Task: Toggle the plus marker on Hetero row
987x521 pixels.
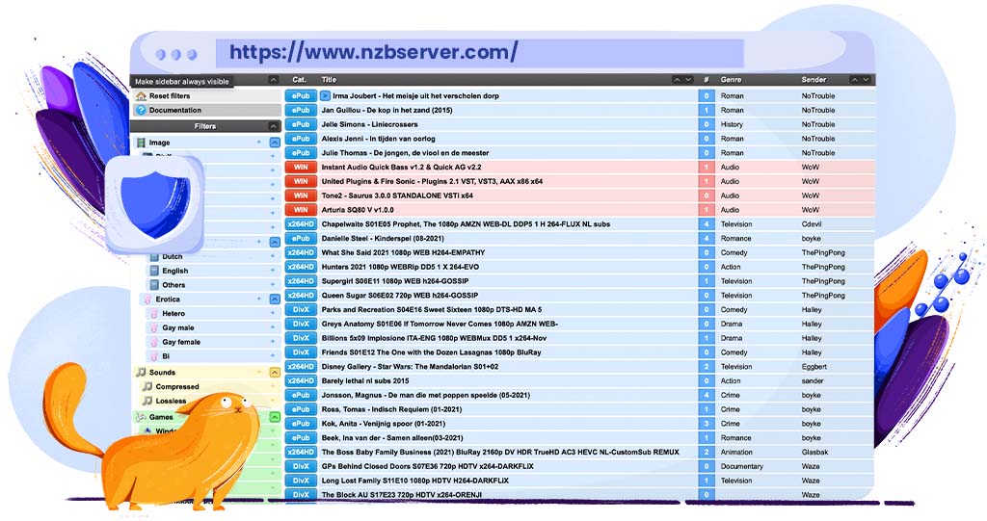Action: 273,313
